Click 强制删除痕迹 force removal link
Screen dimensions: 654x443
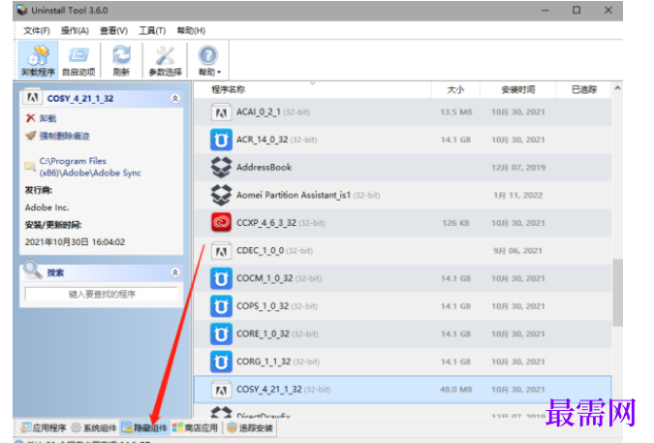64,136
